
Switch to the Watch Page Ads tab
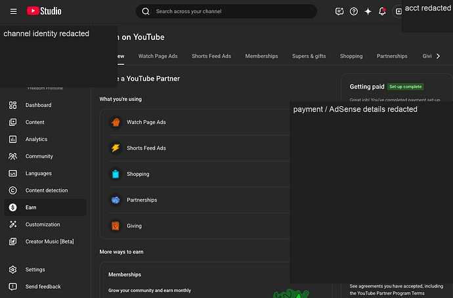pyautogui.click(x=158, y=56)
